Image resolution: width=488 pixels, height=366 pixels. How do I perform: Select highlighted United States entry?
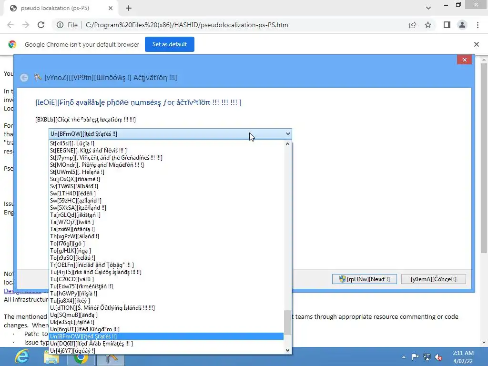coord(166,337)
